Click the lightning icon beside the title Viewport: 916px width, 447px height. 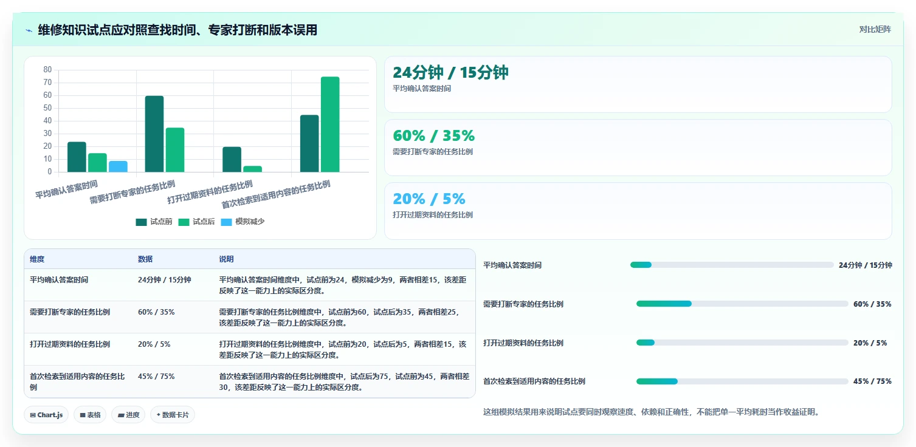click(x=29, y=30)
